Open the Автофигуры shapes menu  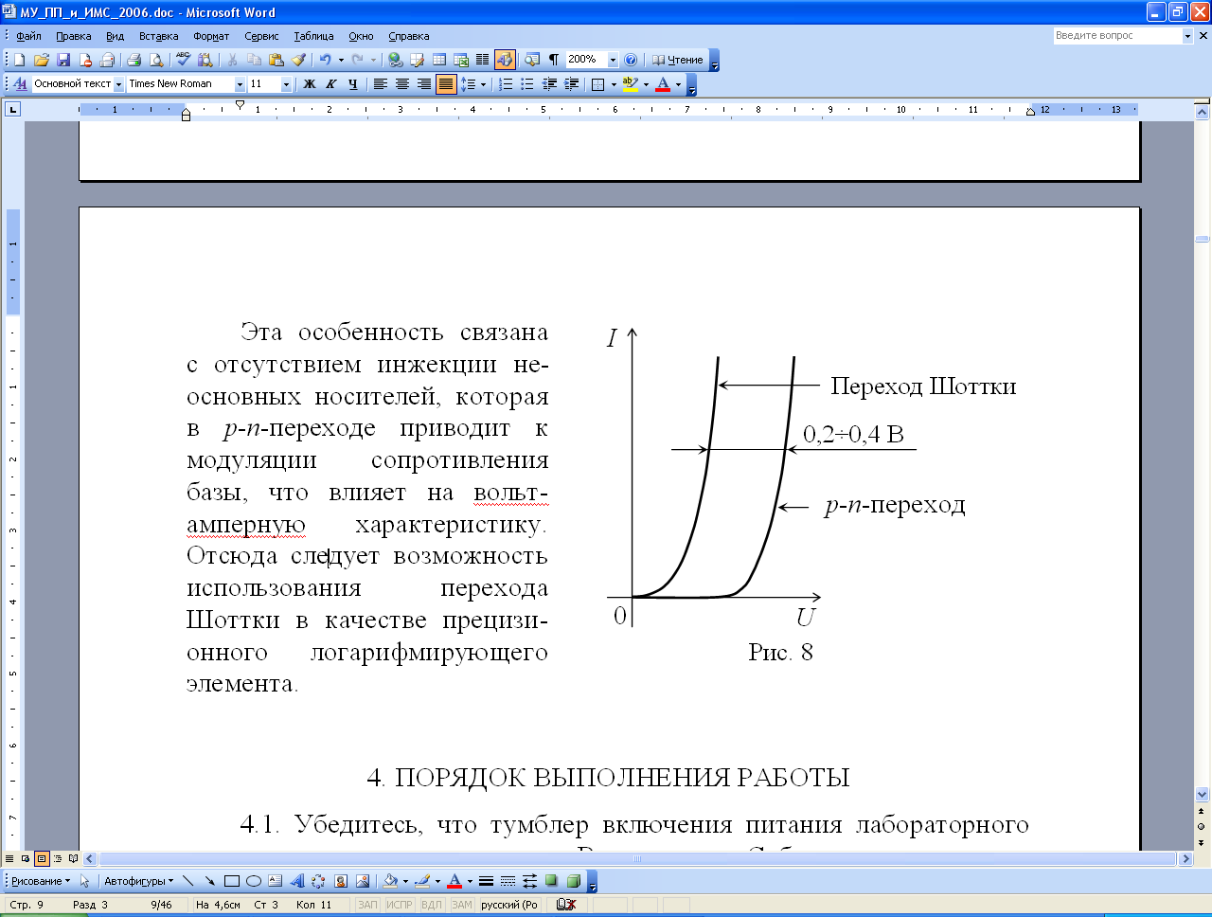(138, 881)
